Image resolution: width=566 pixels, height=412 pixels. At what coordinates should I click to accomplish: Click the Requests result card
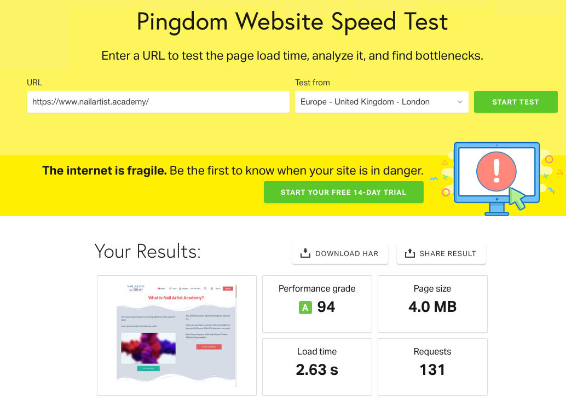pyautogui.click(x=432, y=367)
